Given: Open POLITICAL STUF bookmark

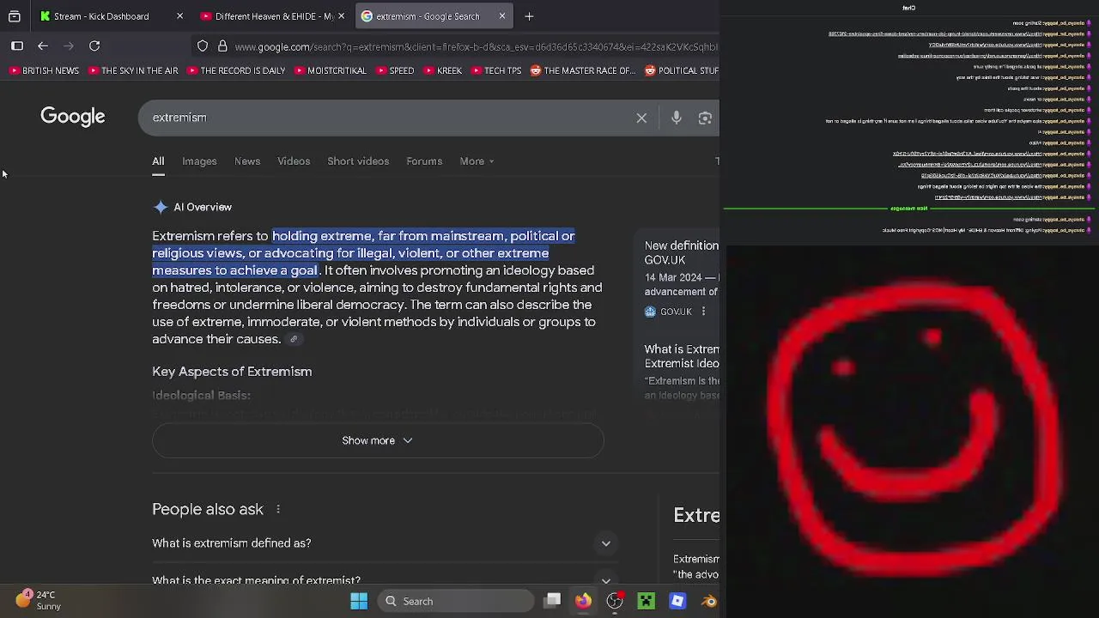Looking at the screenshot, I should [682, 70].
